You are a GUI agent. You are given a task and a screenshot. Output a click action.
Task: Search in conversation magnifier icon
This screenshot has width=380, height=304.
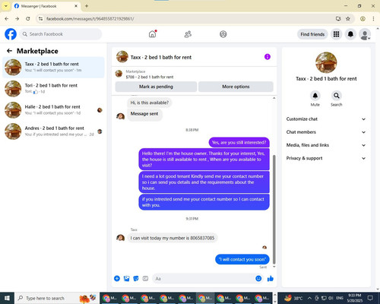337,96
